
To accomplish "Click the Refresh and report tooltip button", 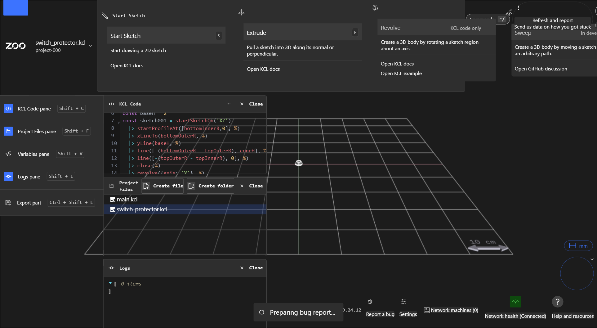I will pos(553,24).
